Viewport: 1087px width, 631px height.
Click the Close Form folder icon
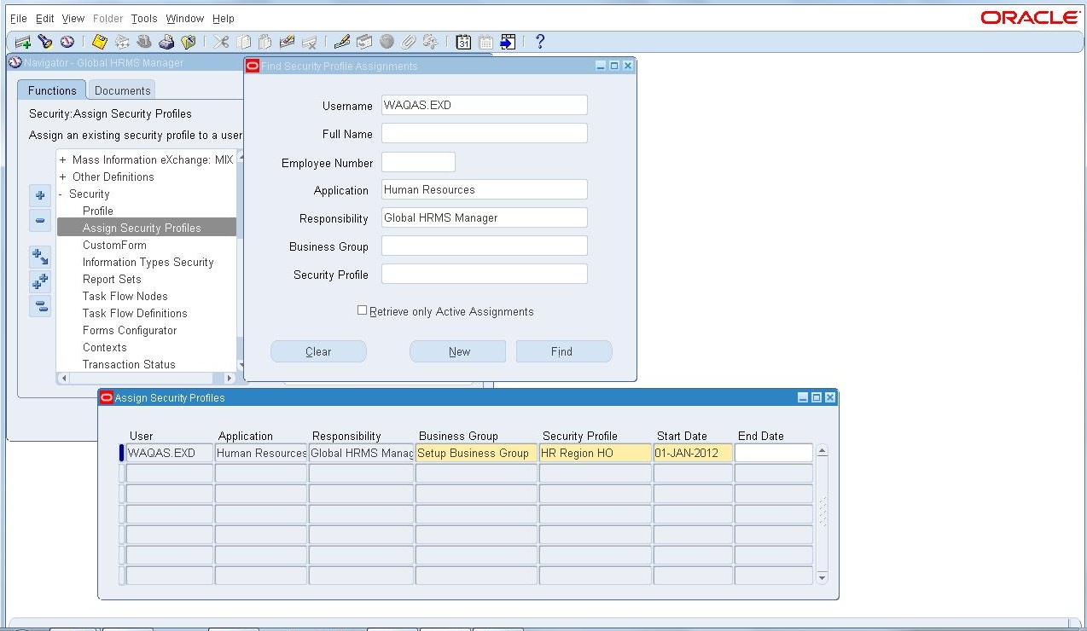click(x=189, y=42)
